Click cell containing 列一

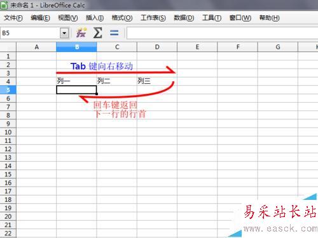[76, 81]
